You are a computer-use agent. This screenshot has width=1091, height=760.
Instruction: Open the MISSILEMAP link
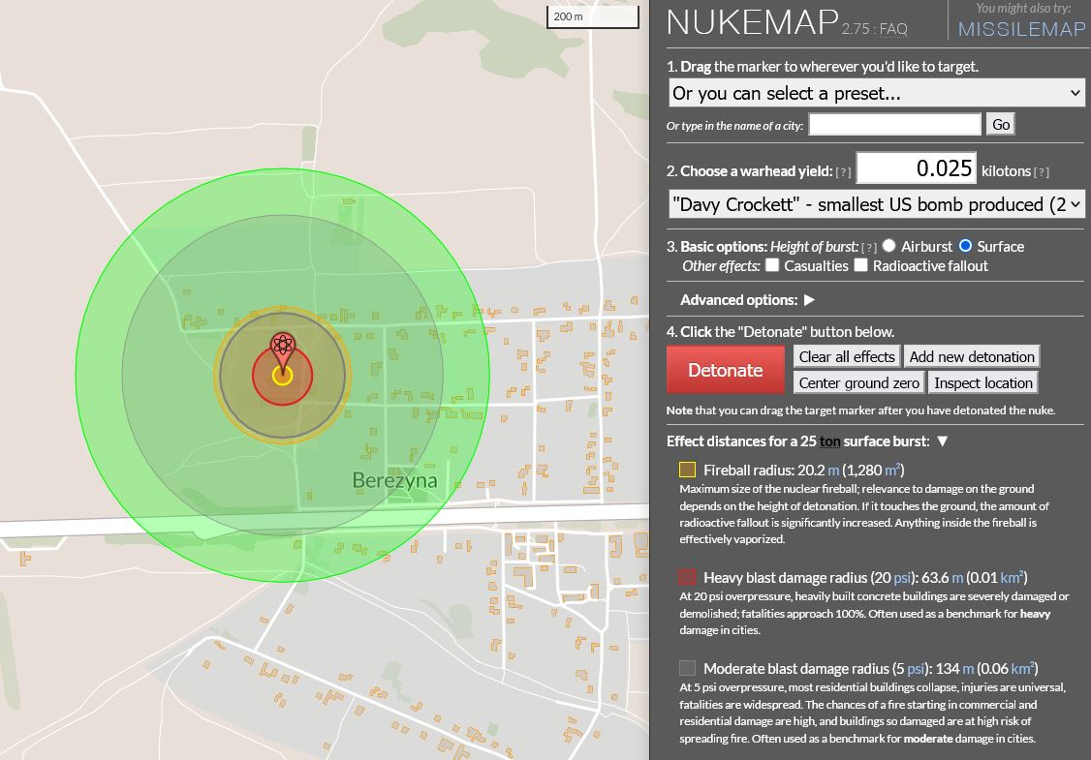(1021, 29)
